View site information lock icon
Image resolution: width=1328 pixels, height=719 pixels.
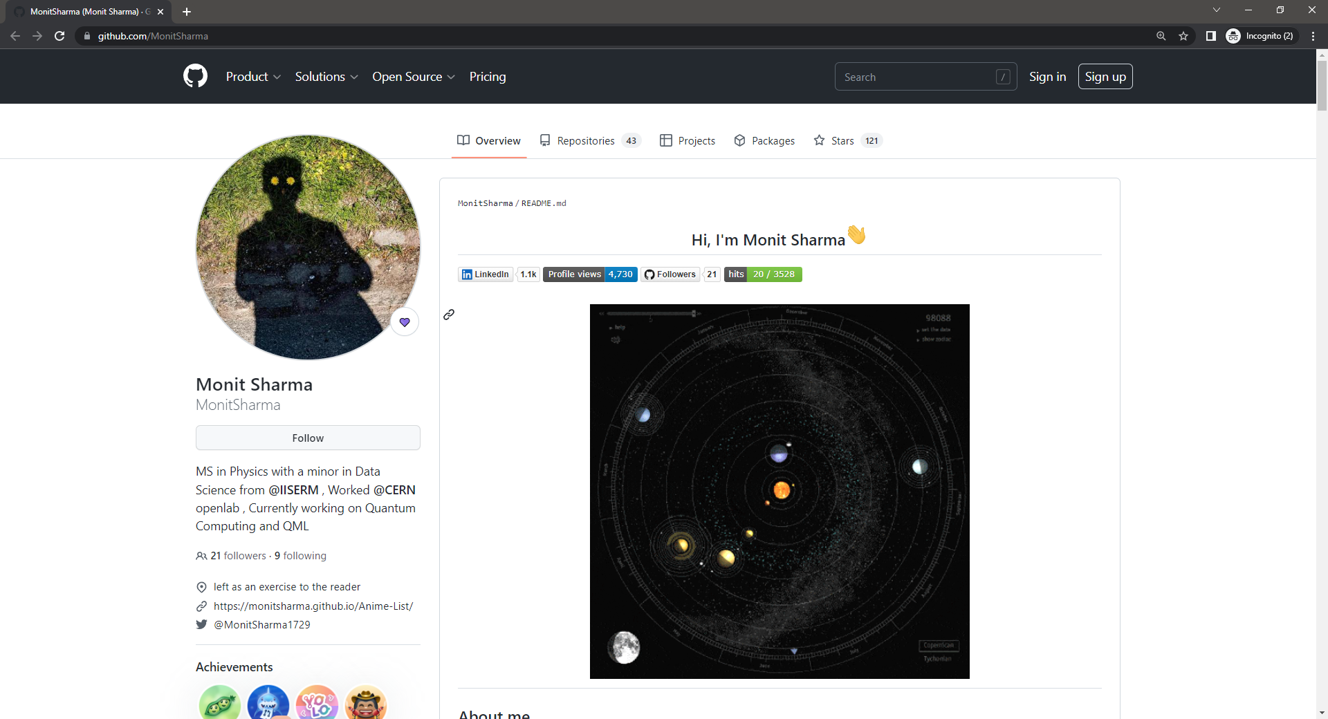[x=87, y=36]
